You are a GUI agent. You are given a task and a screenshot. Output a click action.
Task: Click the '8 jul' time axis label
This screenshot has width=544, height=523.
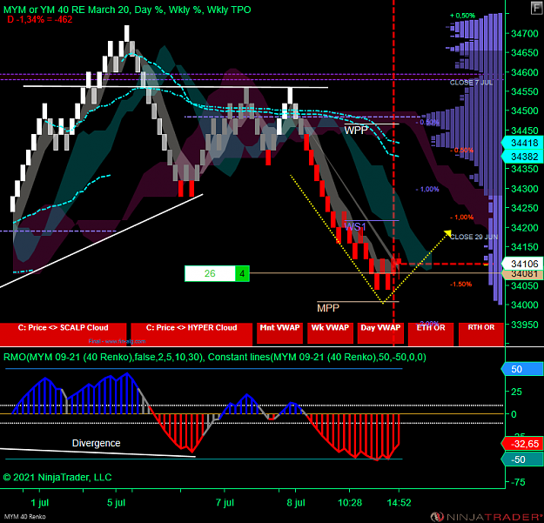click(x=296, y=502)
